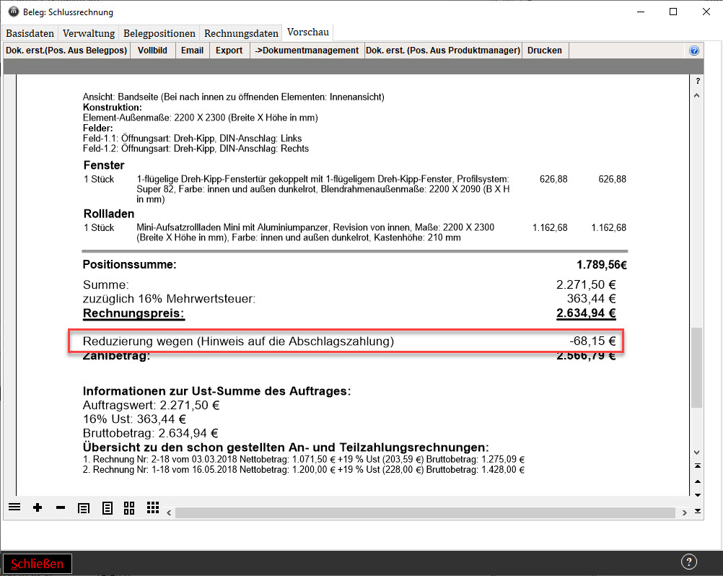Viewport: 723px width, 576px height.
Task: Close dialog with Schließen button
Action: 38,564
